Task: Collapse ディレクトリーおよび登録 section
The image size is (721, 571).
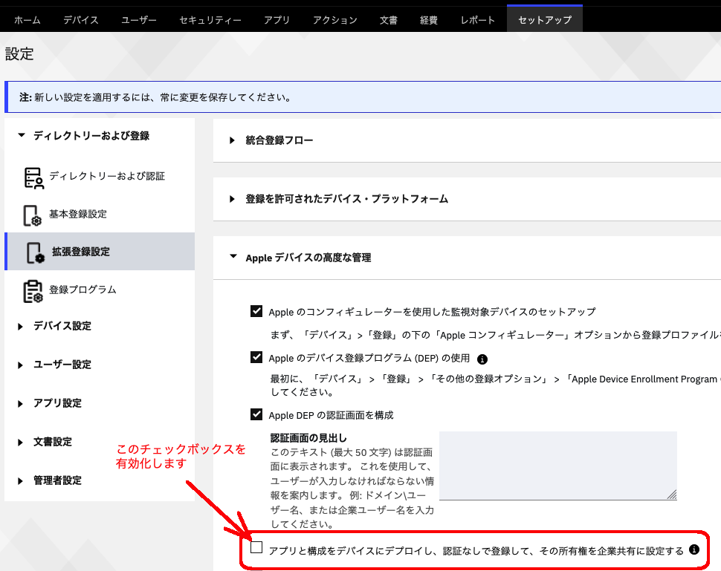Action: (21, 135)
